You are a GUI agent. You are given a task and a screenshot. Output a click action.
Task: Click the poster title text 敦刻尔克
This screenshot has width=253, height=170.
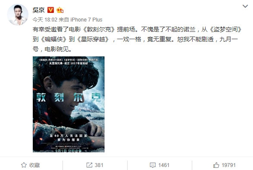pos(69,97)
